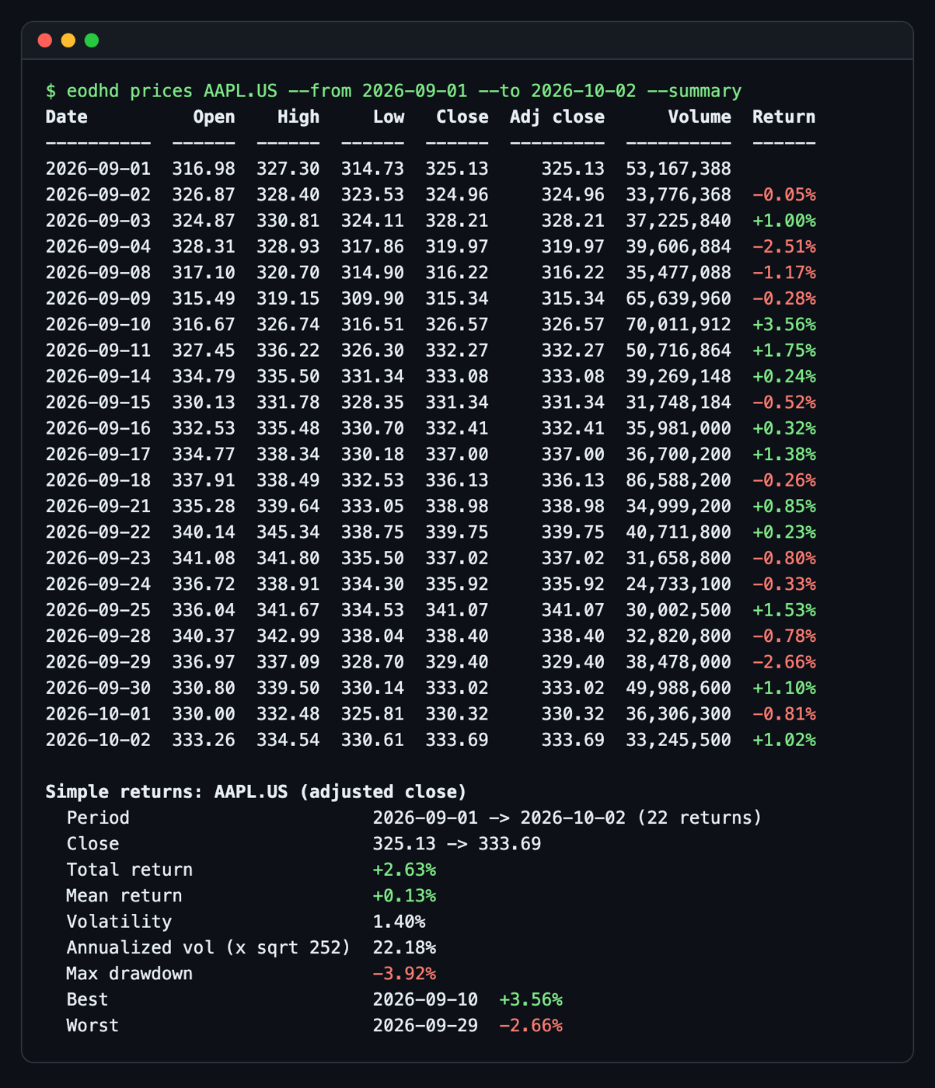Click the -0.80% return value
This screenshot has height=1088, width=935.
(784, 558)
